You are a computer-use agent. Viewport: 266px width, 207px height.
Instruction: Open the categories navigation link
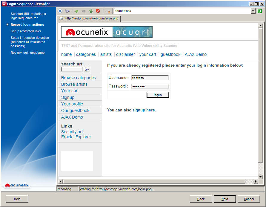click(86, 54)
